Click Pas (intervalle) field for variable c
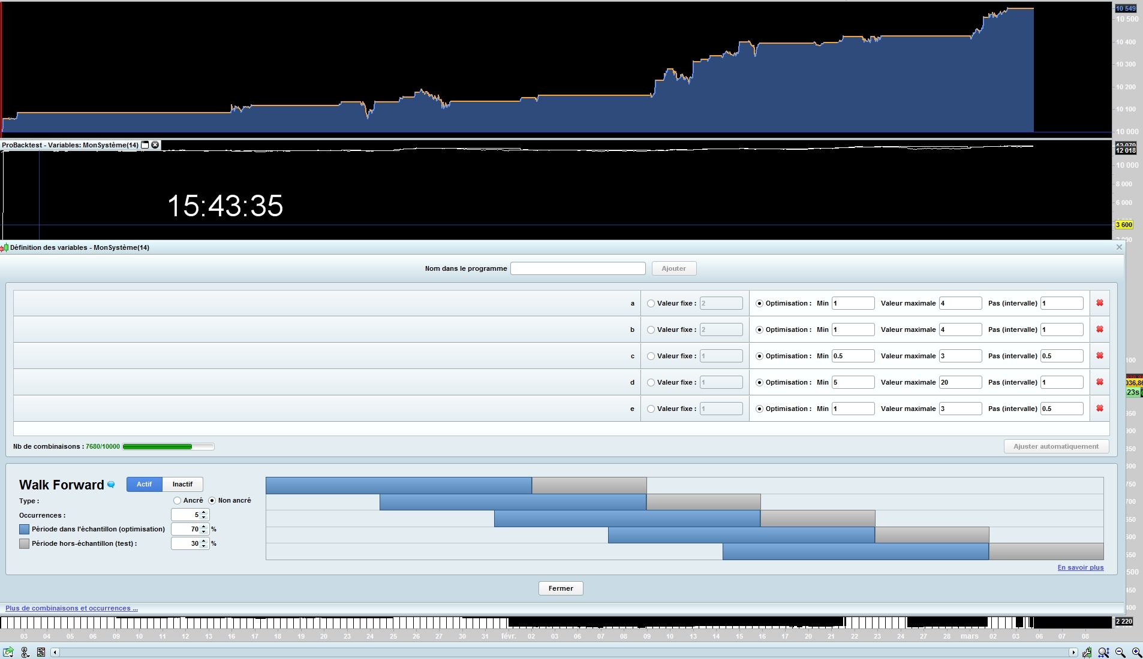 point(1062,356)
